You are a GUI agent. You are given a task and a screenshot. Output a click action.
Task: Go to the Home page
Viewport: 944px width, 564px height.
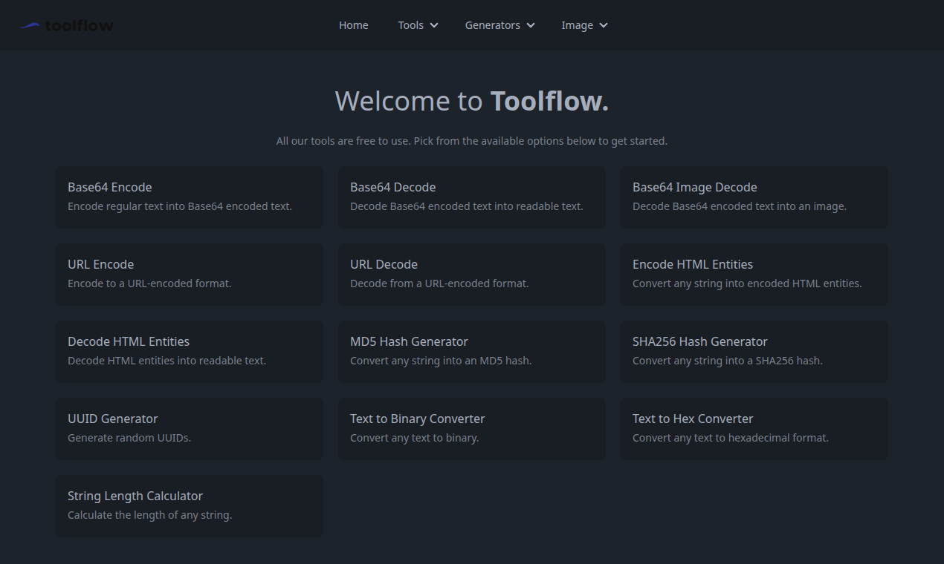(354, 25)
